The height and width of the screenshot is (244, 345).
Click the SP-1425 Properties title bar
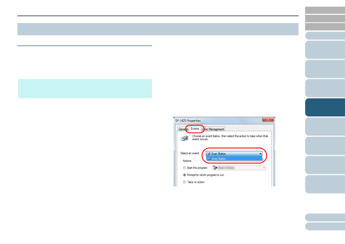pos(217,121)
